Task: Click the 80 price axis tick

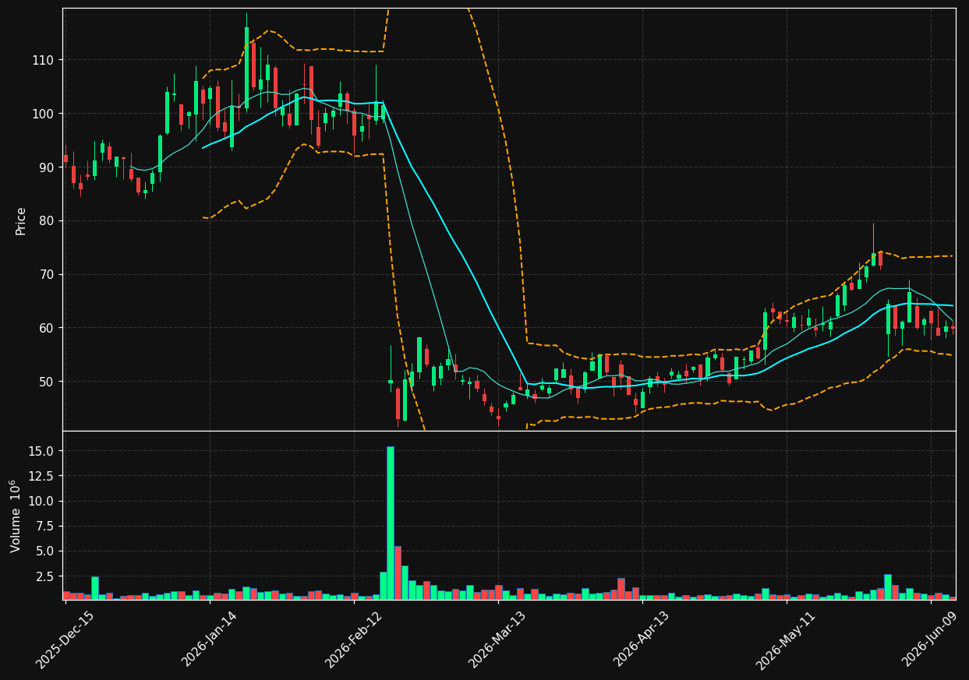Action: point(46,221)
